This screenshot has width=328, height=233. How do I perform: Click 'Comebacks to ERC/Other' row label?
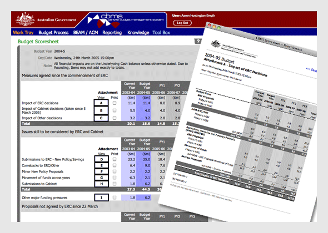pos(41,165)
